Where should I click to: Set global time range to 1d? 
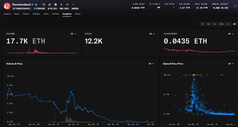[209, 24]
